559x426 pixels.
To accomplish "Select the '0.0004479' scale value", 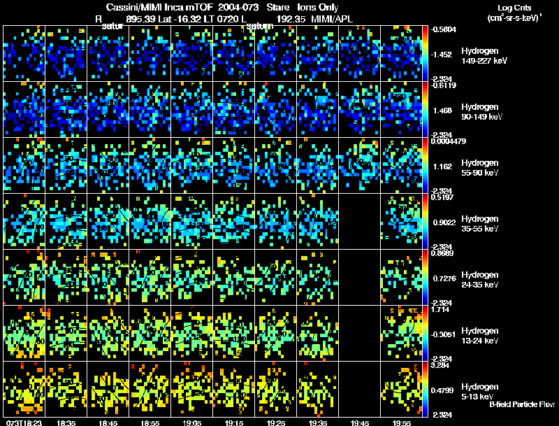I will click(x=448, y=141).
